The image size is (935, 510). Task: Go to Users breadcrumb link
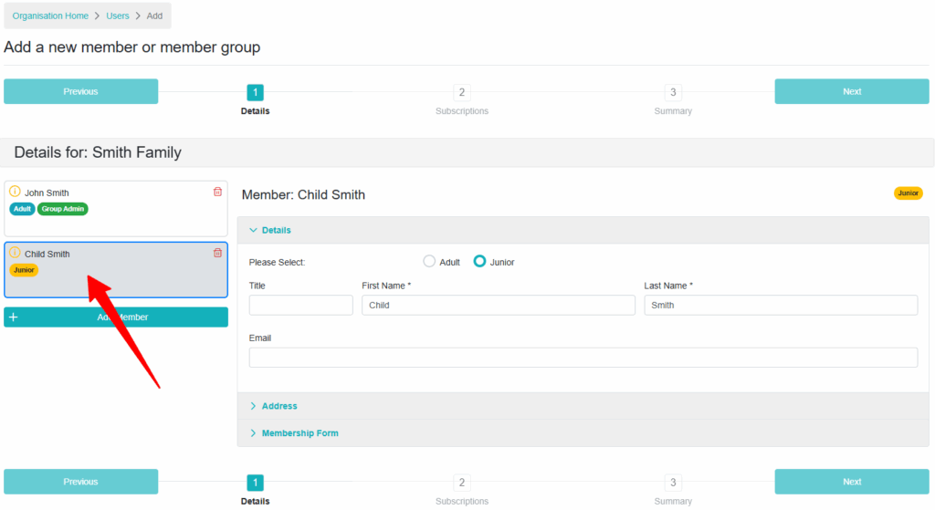coord(118,16)
